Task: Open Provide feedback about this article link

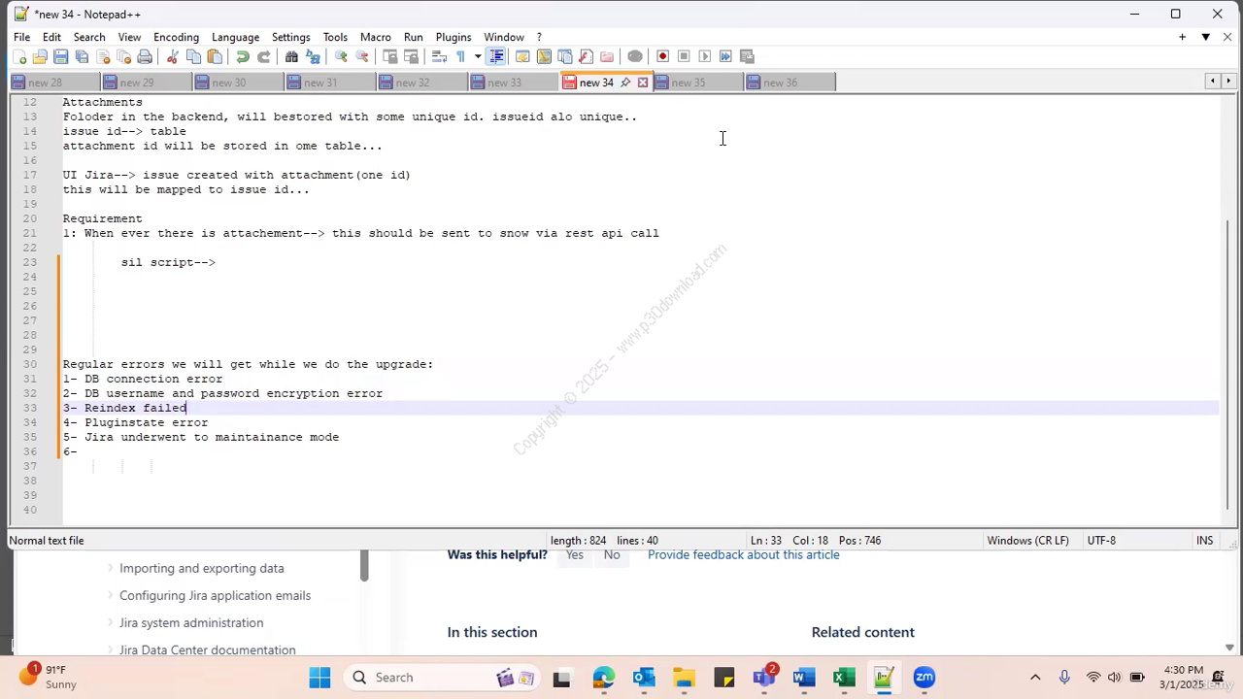Action: 744,554
